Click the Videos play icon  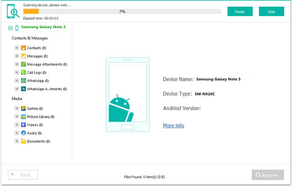[x=24, y=125]
